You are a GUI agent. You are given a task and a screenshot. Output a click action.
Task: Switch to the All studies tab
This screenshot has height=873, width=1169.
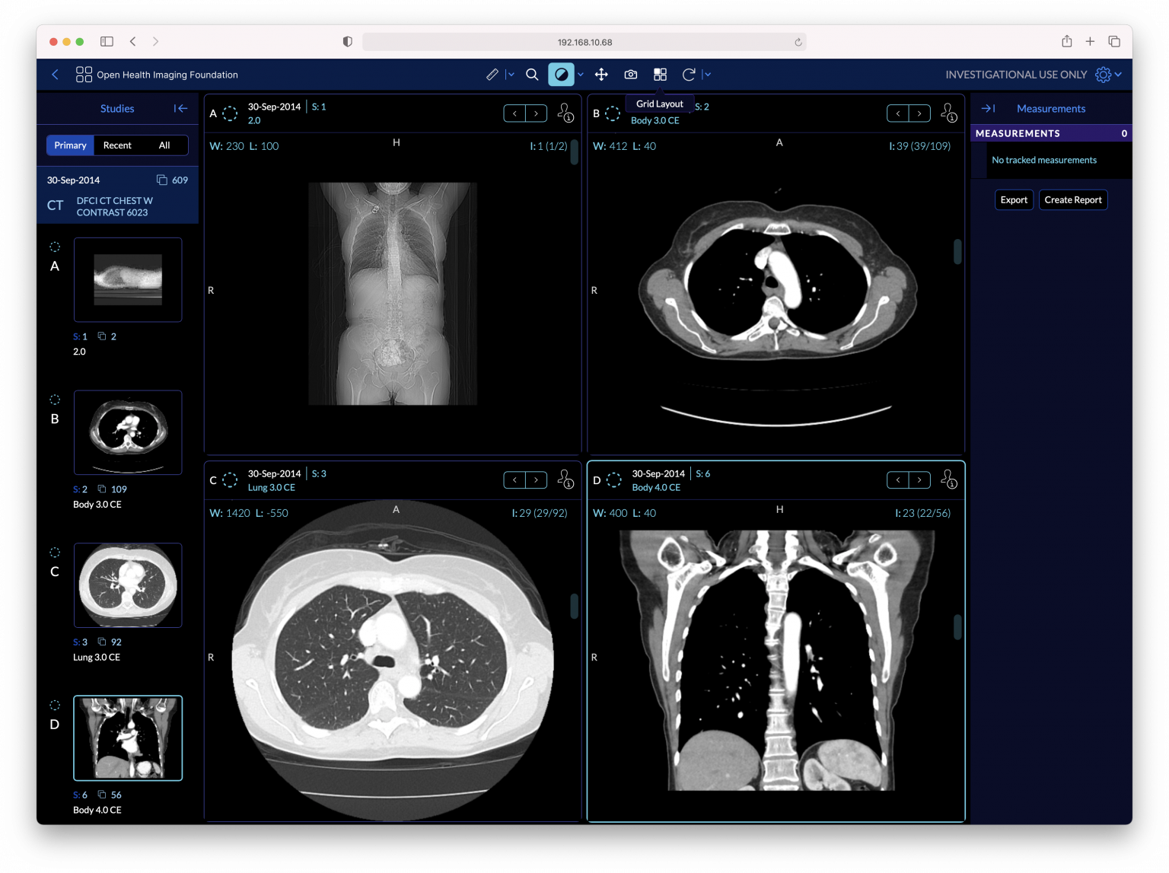(164, 145)
